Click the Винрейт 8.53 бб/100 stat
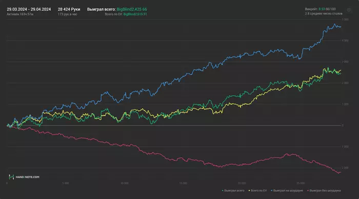Viewport: 359px width, 199px height. pyautogui.click(x=321, y=9)
